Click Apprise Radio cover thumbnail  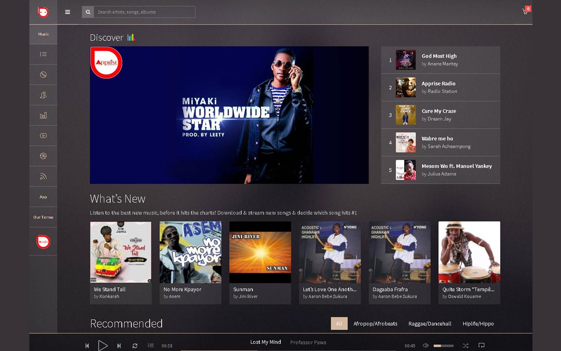406,87
